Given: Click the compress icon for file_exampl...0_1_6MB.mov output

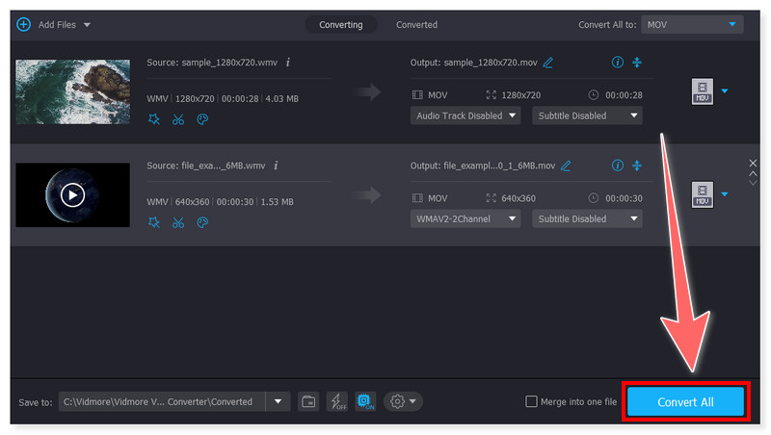Looking at the screenshot, I should tap(636, 166).
